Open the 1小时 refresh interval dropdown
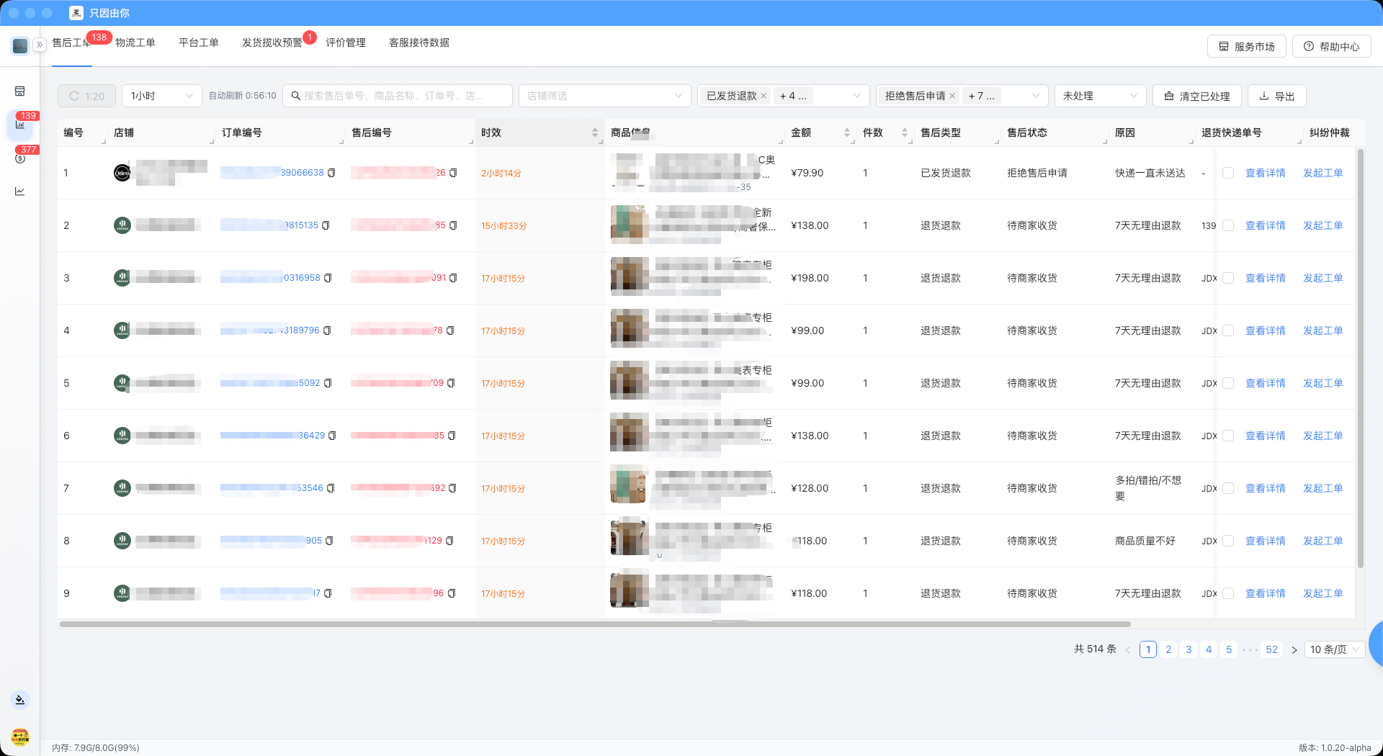1383x756 pixels. coord(161,96)
